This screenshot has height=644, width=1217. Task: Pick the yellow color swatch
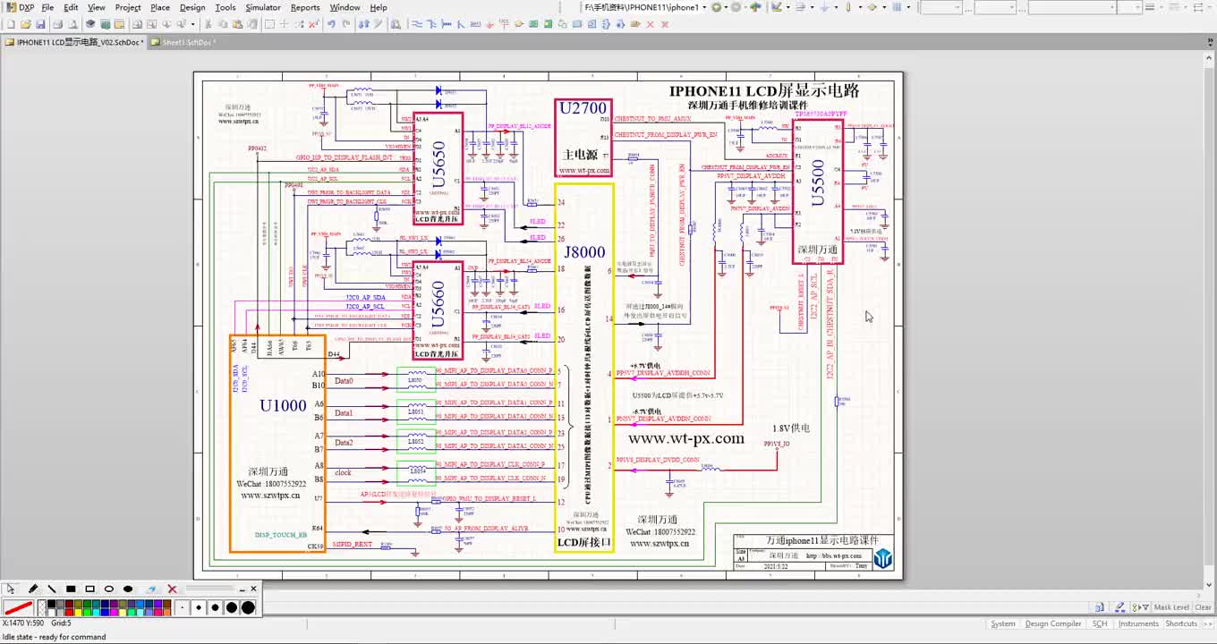[78, 613]
